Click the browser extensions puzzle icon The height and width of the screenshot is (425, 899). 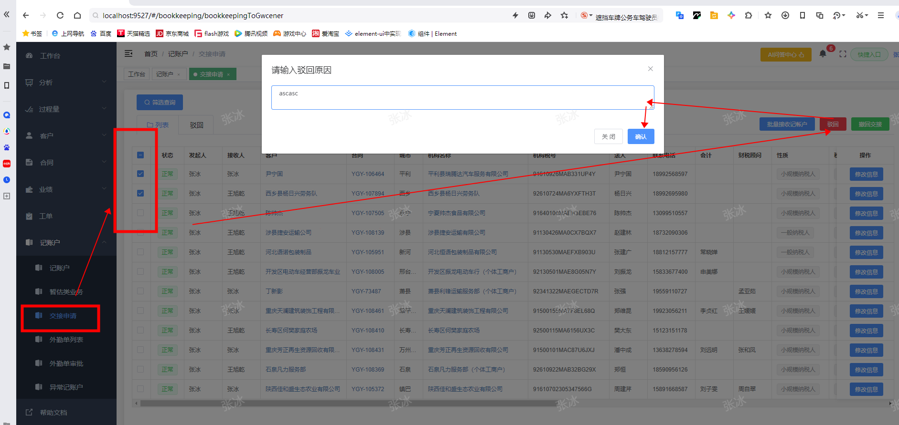pos(749,15)
